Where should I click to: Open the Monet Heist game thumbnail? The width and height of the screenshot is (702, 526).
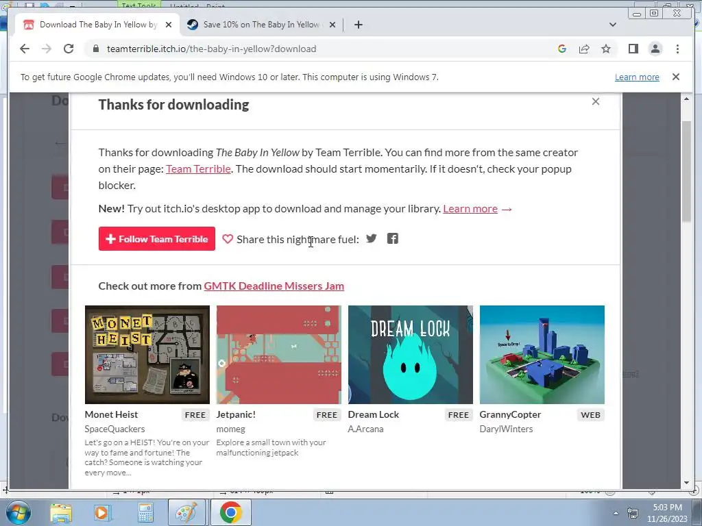pyautogui.click(x=147, y=355)
